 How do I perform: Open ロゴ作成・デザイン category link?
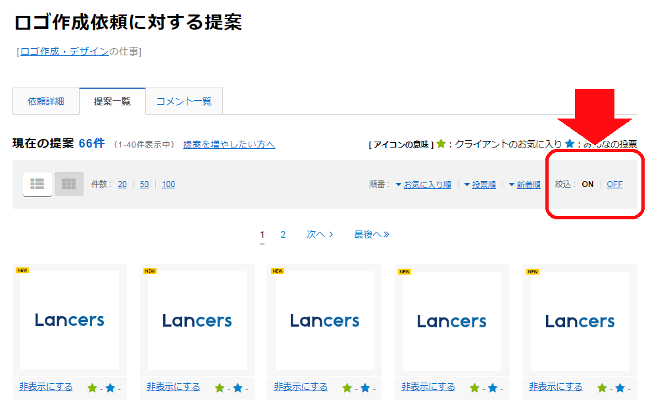(x=64, y=51)
